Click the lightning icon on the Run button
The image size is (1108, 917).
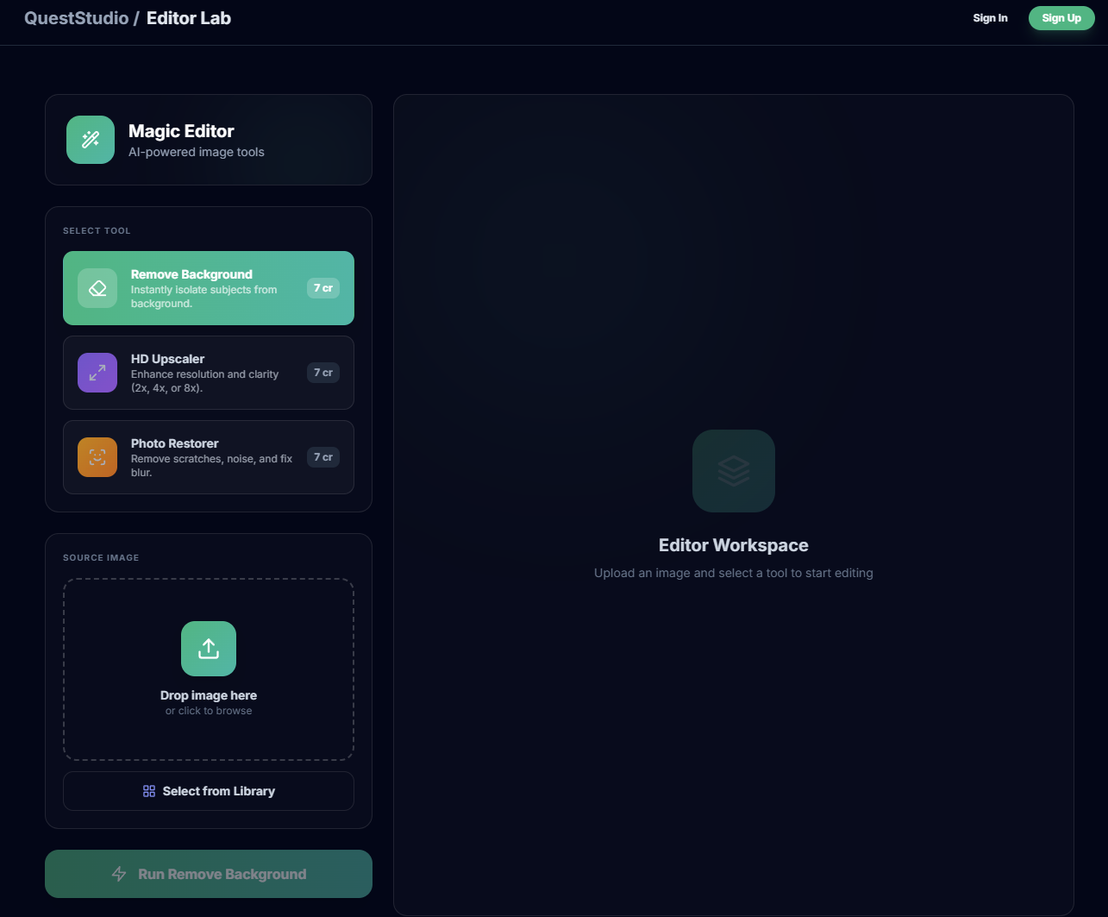[x=118, y=874]
